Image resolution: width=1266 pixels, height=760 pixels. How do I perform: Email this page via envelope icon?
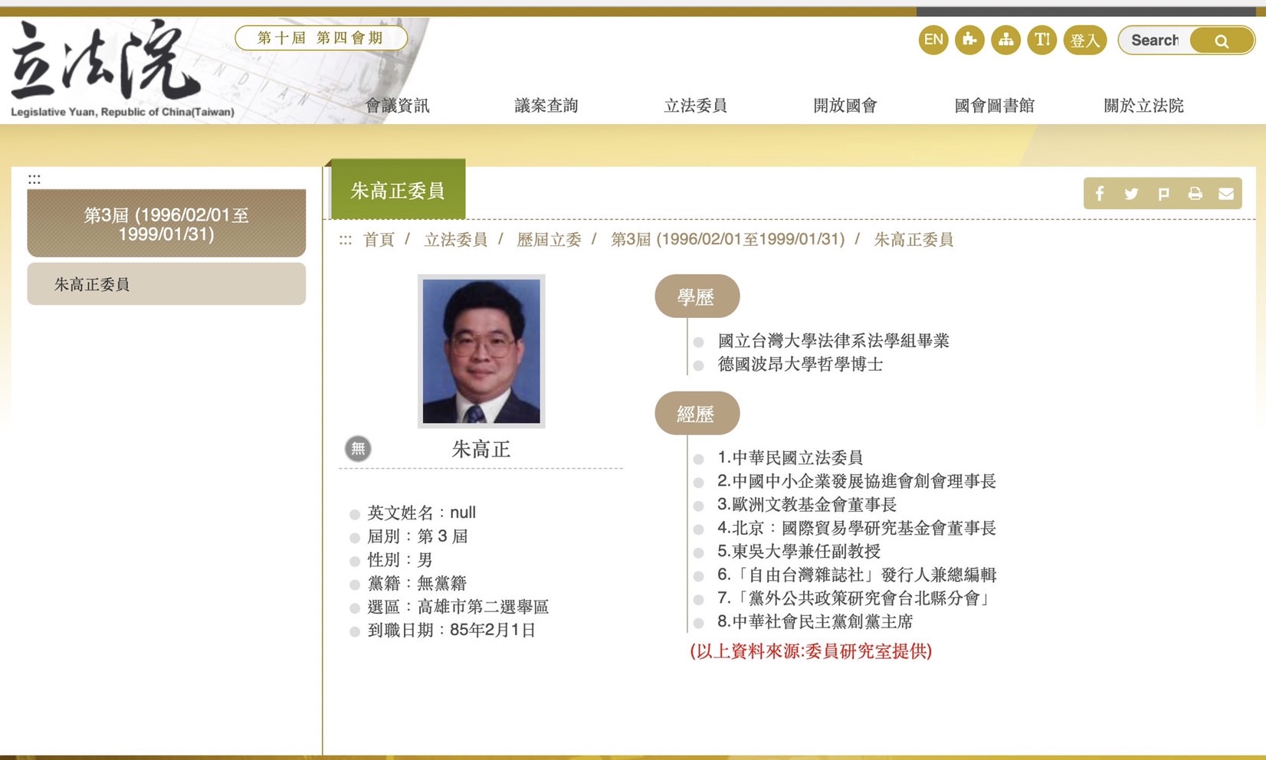(1226, 194)
